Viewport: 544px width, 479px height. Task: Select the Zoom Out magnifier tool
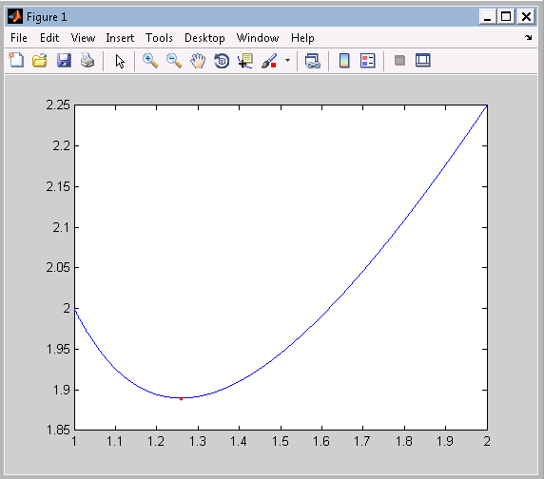coord(174,61)
